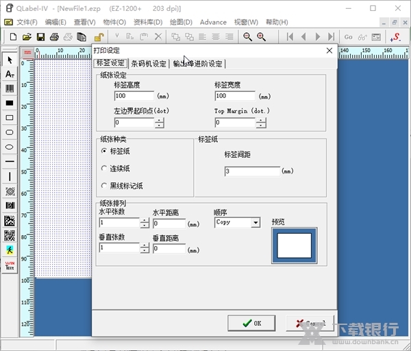Image resolution: width=411 pixels, height=351 pixels.
Task: Select the barcode tool in left toolbox
Action: [10, 88]
